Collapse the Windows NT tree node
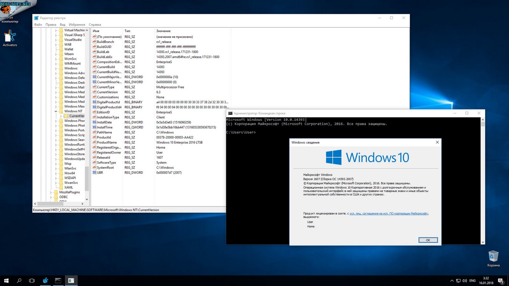The width and height of the screenshot is (509, 286). click(x=56, y=111)
